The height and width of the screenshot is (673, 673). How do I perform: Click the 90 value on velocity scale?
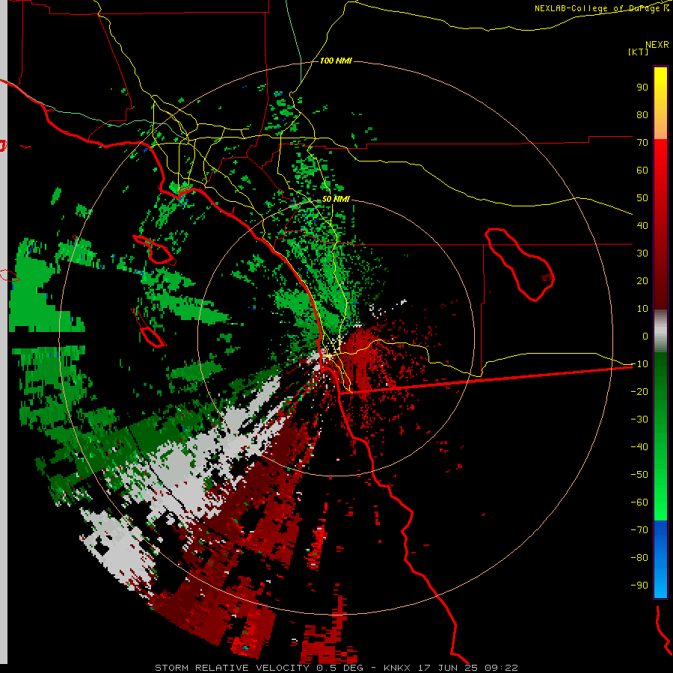pyautogui.click(x=642, y=87)
